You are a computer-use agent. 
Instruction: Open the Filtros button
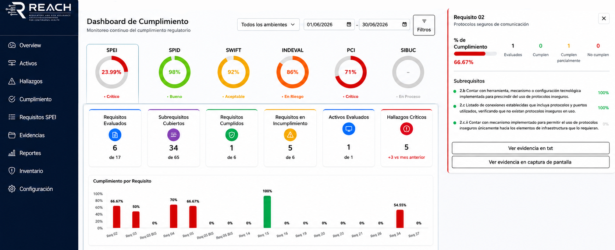(x=424, y=25)
